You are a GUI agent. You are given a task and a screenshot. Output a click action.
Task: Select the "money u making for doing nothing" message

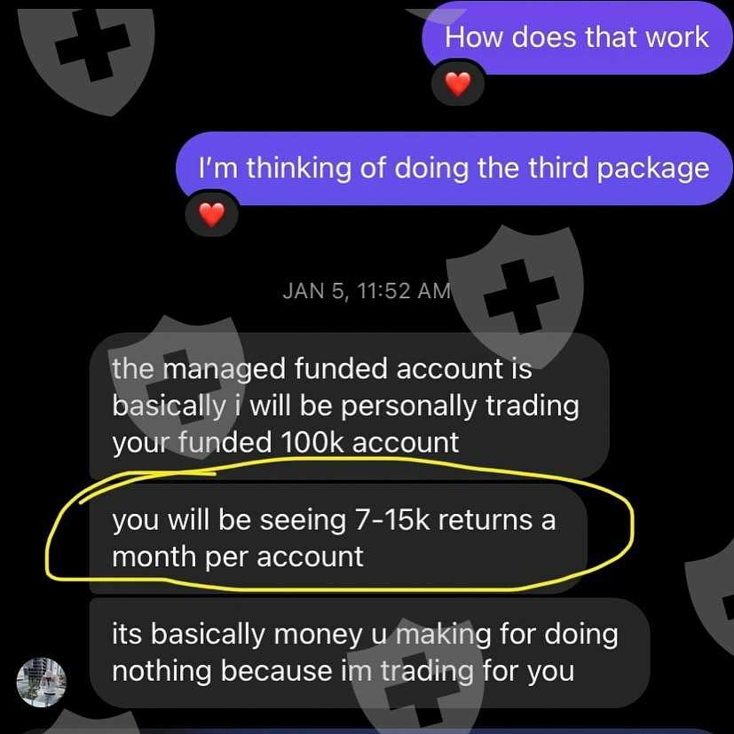pos(369,652)
